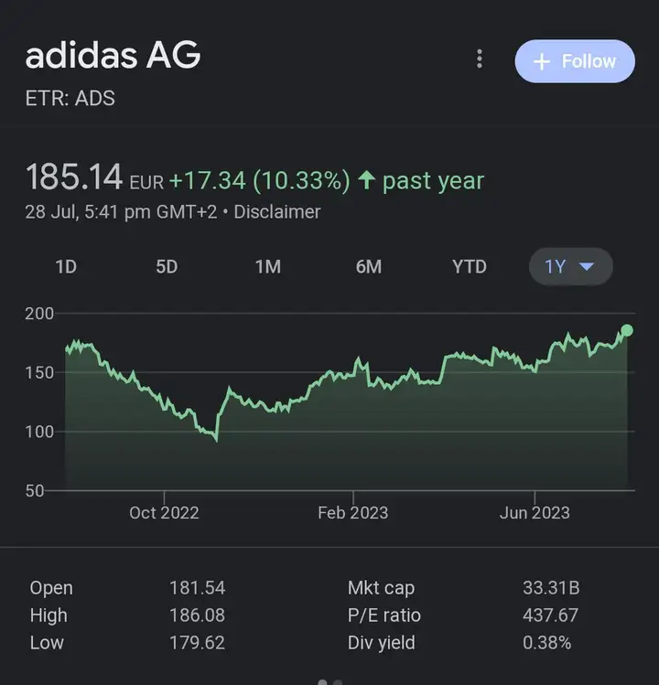659x685 pixels.
Task: Click the P/E ratio label
Action: click(384, 615)
